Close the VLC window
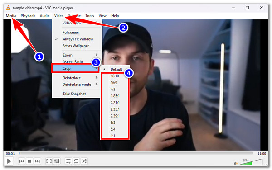This screenshot has height=170, width=272. [x=261, y=8]
